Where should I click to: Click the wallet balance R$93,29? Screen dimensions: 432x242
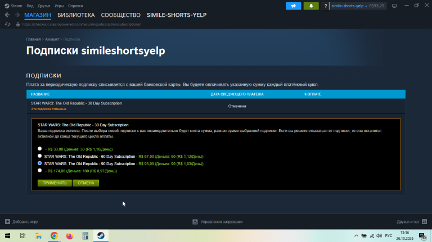tap(377, 6)
